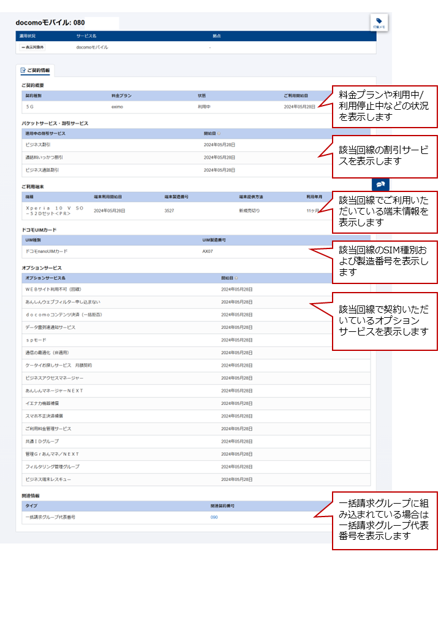Switch to the ご契約情報 tab

click(36, 71)
